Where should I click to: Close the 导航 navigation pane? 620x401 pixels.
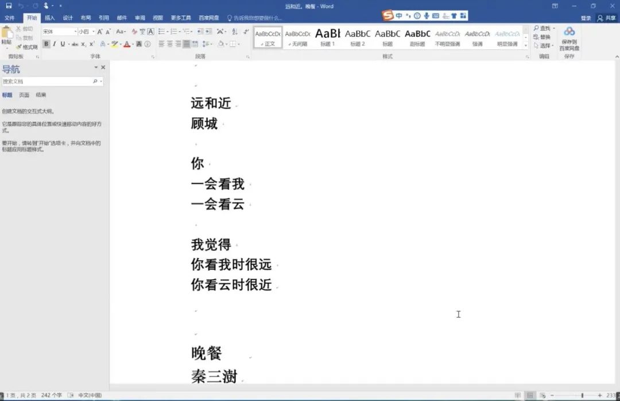(103, 67)
